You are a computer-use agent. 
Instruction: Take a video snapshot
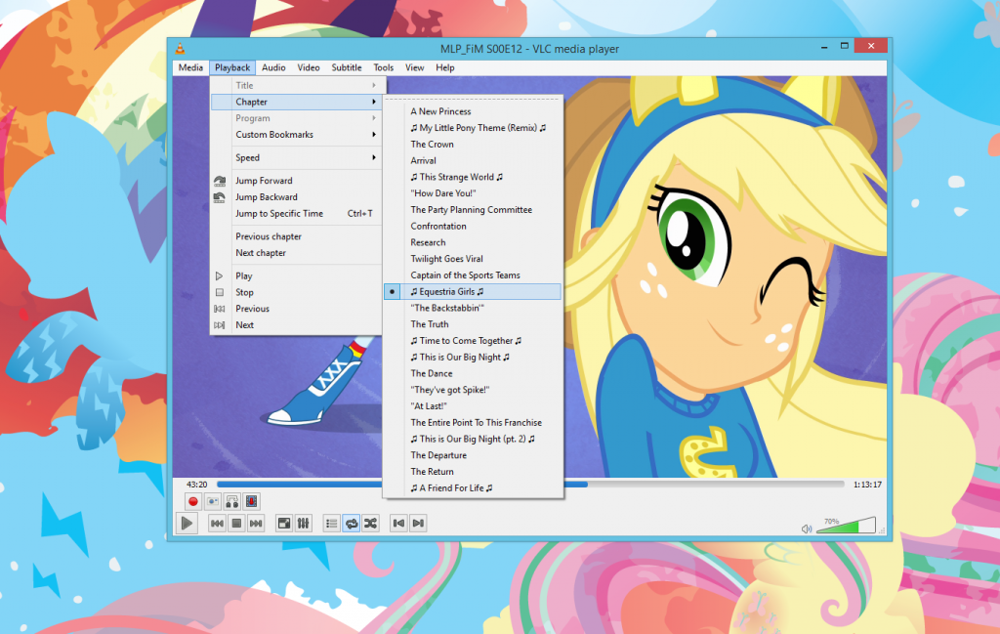click(x=212, y=501)
